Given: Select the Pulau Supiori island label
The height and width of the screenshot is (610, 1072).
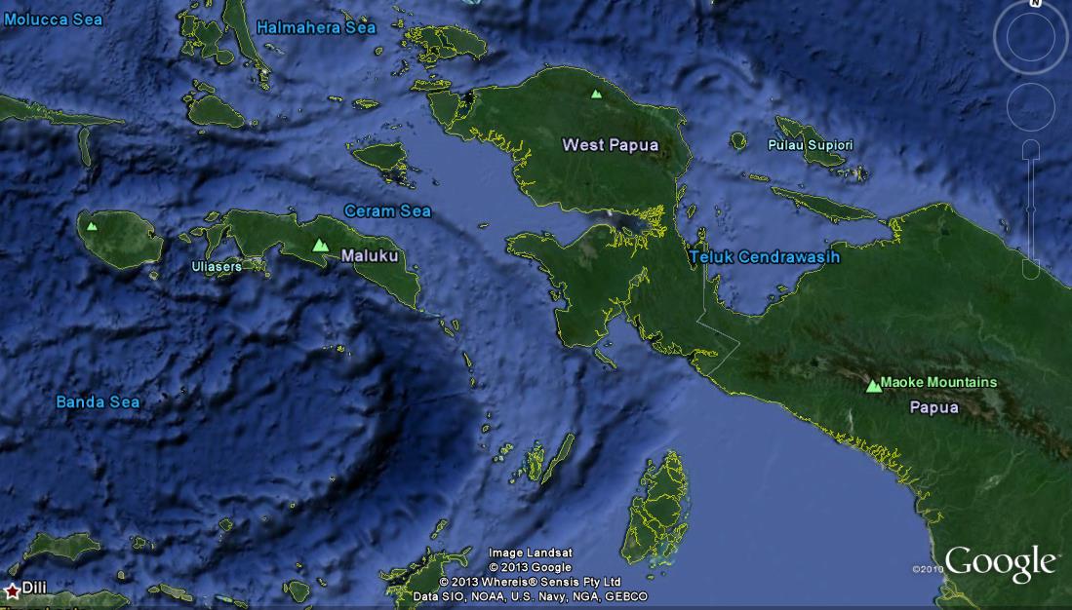Looking at the screenshot, I should [811, 143].
